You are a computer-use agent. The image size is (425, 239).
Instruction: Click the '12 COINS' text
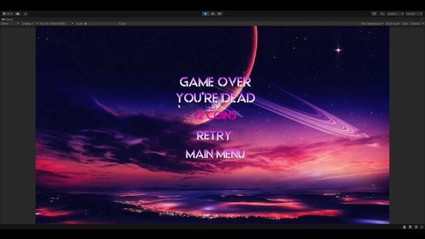coord(215,116)
